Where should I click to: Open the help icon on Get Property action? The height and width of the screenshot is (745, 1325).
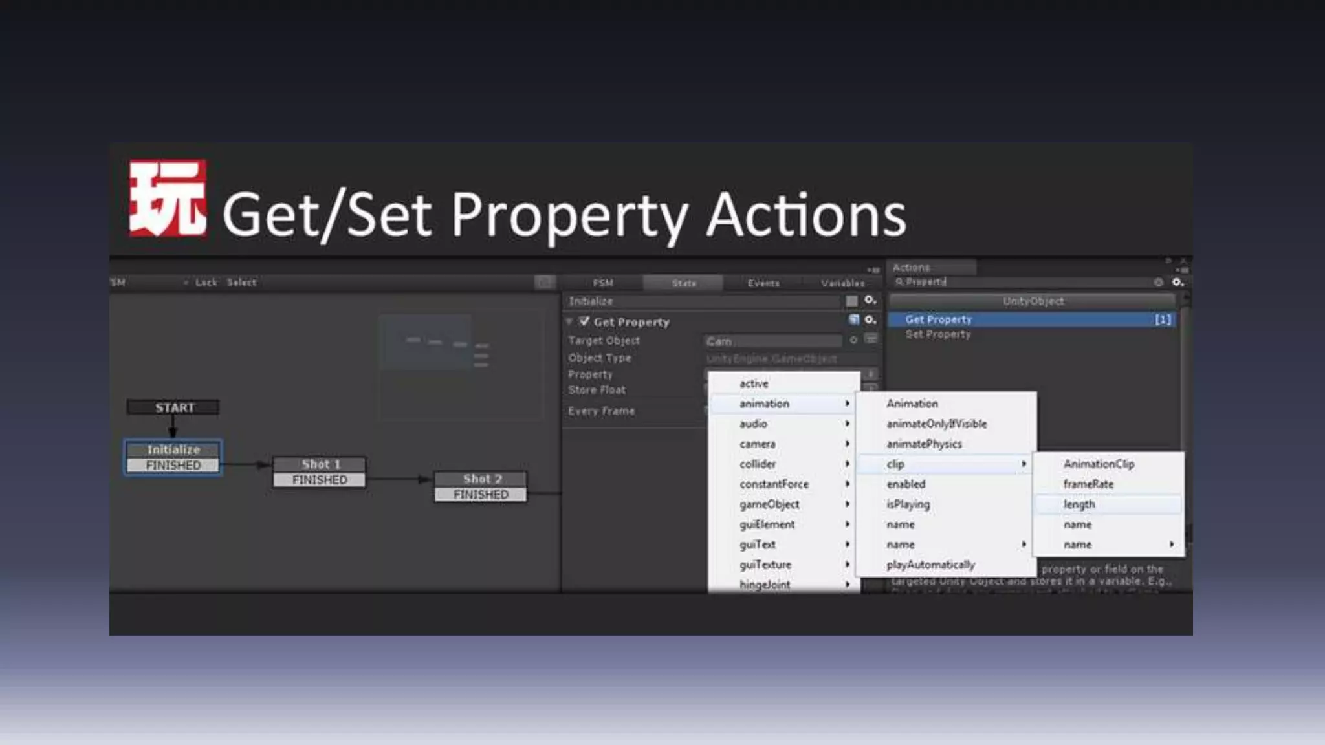tap(854, 319)
